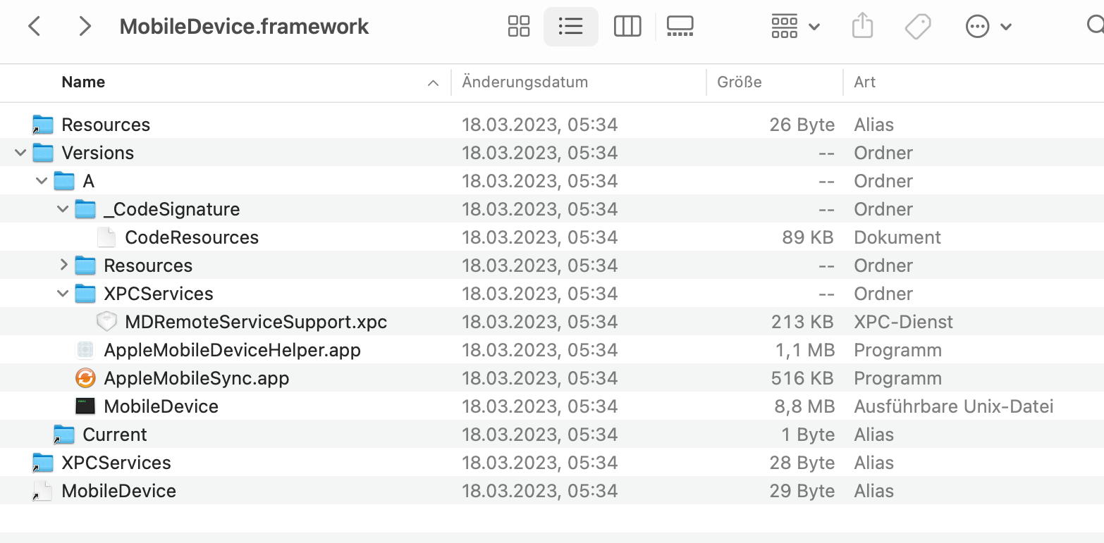Screen dimensions: 1104x543
Task: Sort by the Größe column
Action: click(739, 82)
